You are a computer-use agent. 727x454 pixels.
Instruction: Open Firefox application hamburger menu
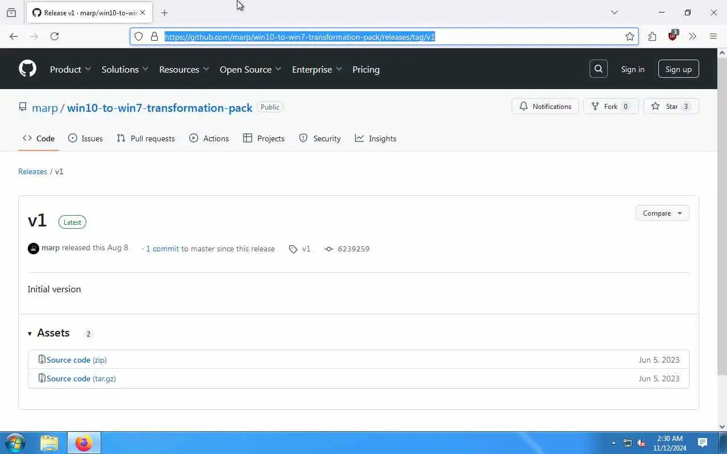click(x=713, y=36)
